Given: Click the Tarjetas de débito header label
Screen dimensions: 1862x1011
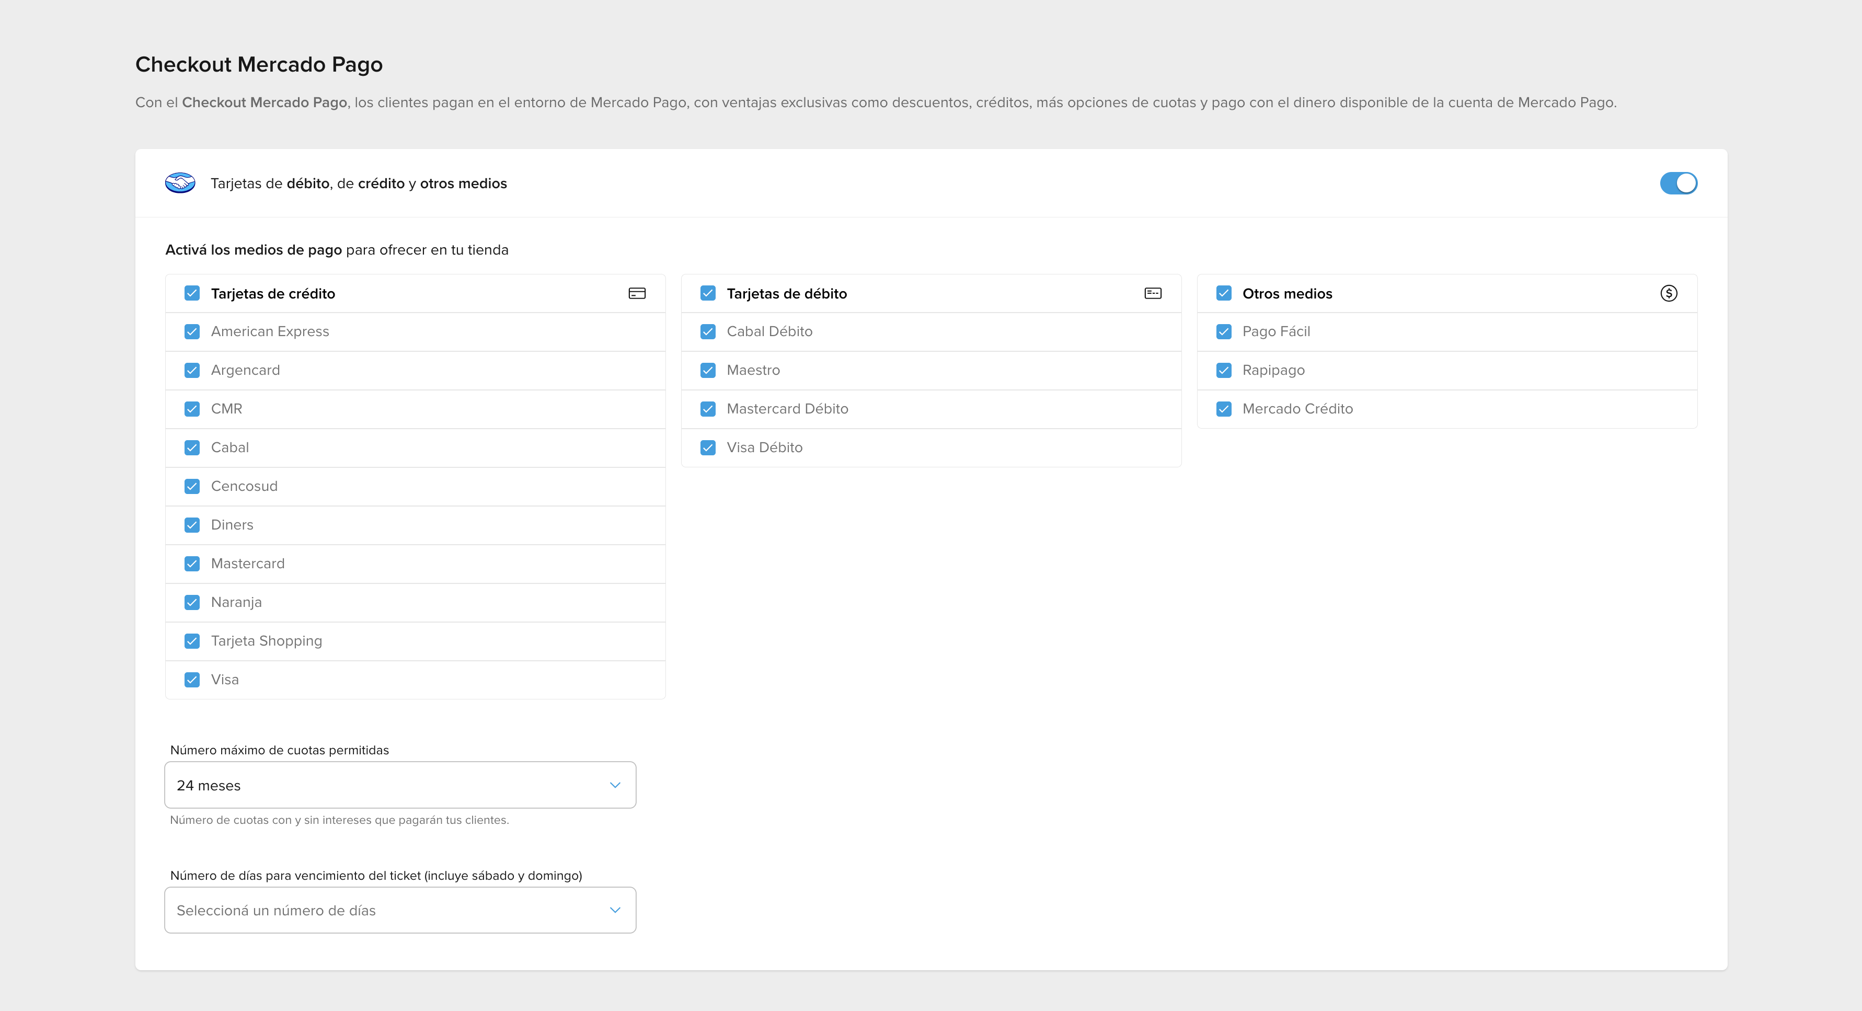Looking at the screenshot, I should click(786, 293).
